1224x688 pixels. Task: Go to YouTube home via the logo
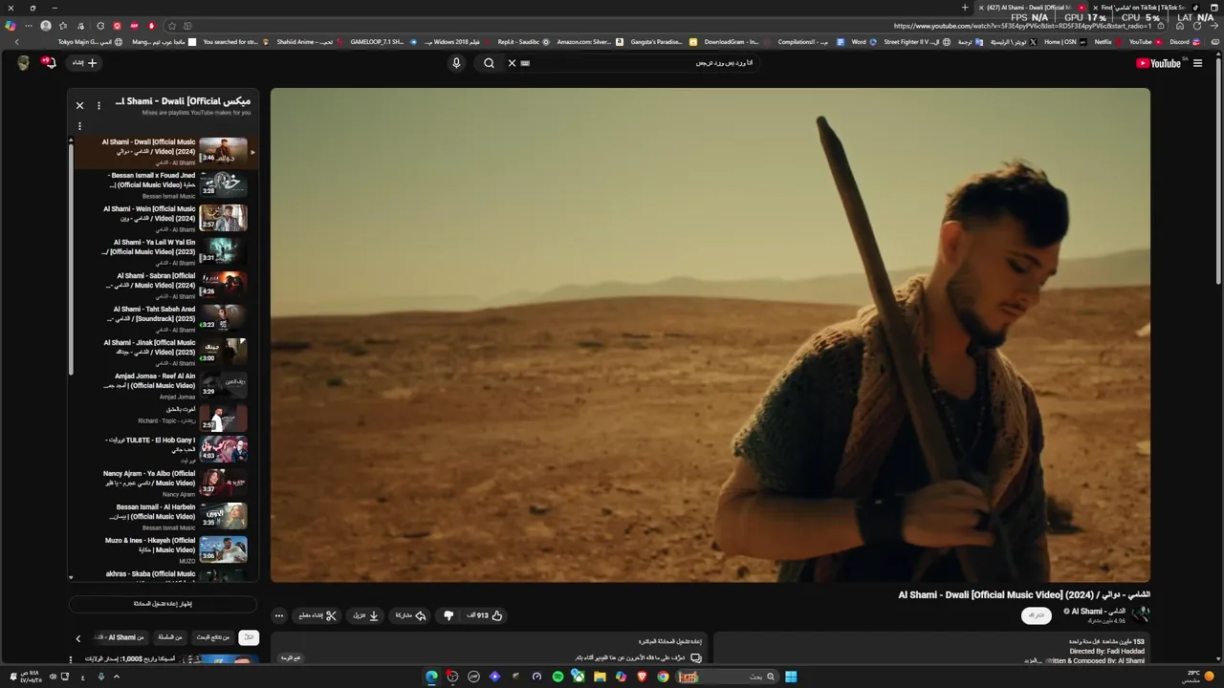pos(1161,63)
